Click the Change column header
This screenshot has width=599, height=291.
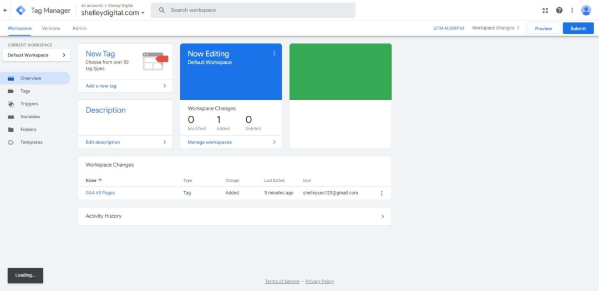coord(232,180)
